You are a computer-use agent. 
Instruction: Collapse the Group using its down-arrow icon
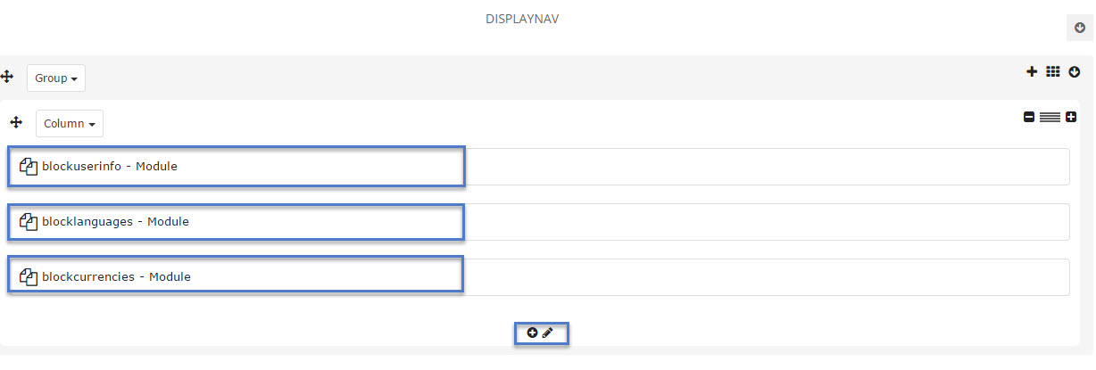tap(1075, 72)
